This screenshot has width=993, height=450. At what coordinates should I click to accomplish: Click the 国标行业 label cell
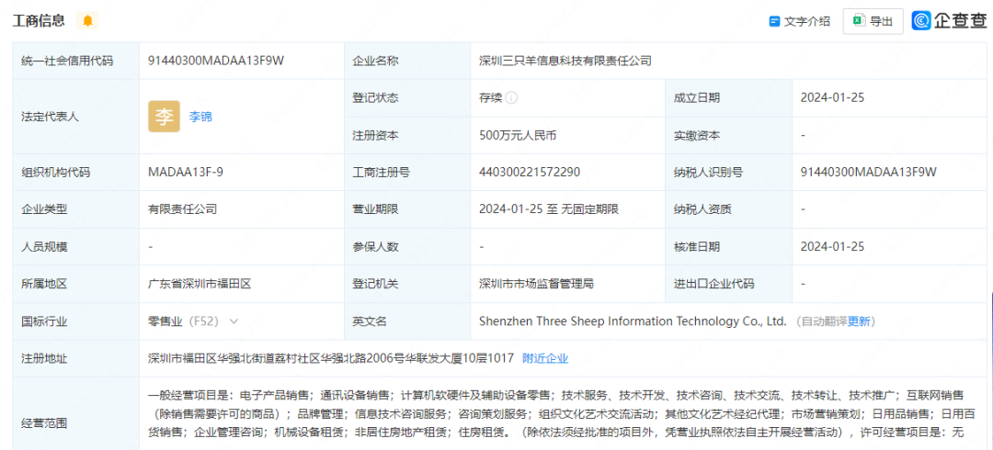pos(76,321)
